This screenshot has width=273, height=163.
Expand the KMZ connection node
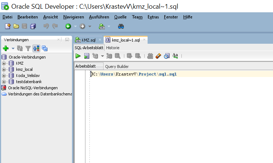(4, 63)
